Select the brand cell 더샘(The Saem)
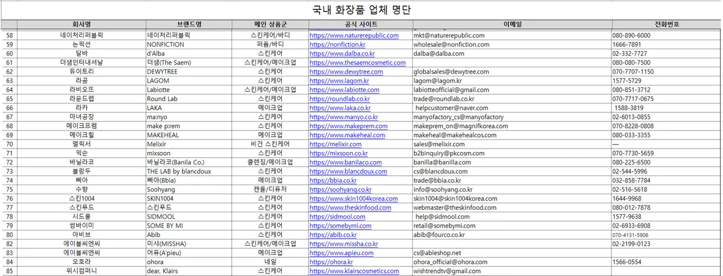 190,63
